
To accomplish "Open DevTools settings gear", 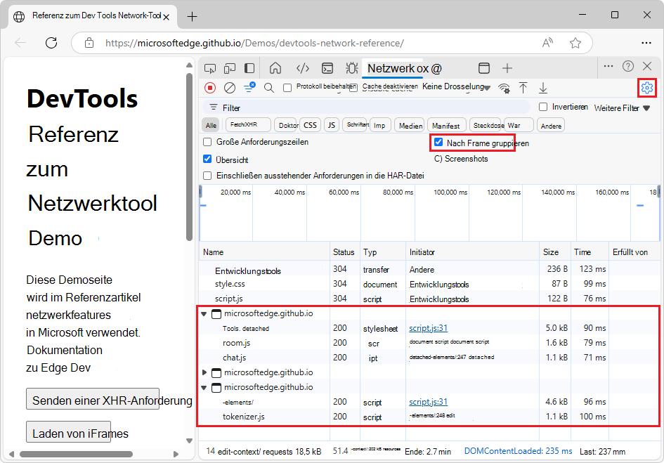I will (646, 87).
